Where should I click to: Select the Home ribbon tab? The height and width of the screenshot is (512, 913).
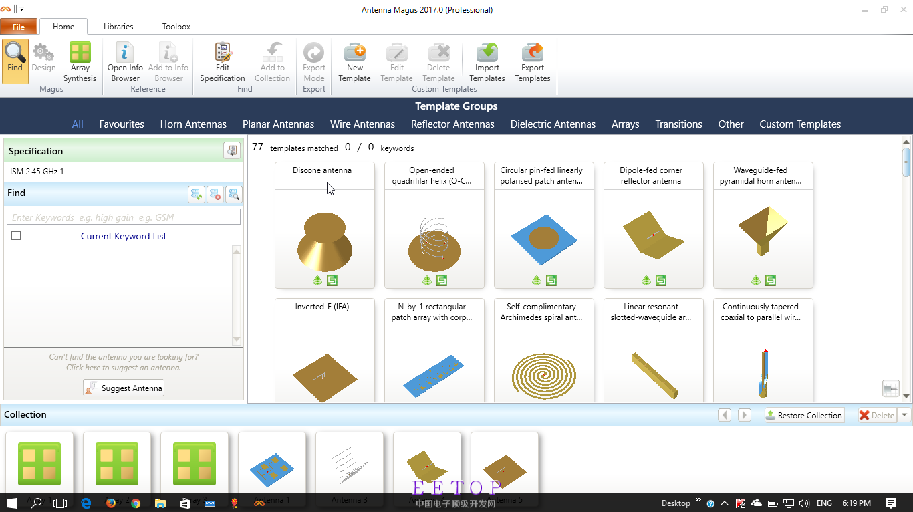point(63,27)
